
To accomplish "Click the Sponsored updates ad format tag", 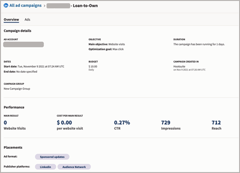I will pos(52,157).
